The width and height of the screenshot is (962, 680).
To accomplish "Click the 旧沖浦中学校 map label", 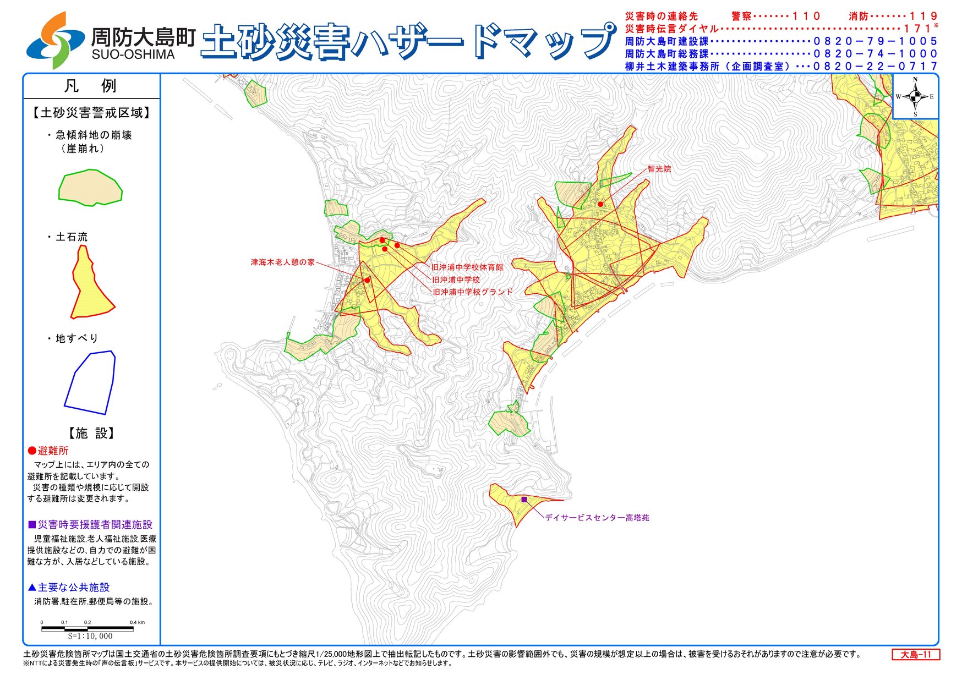I will coord(456,280).
